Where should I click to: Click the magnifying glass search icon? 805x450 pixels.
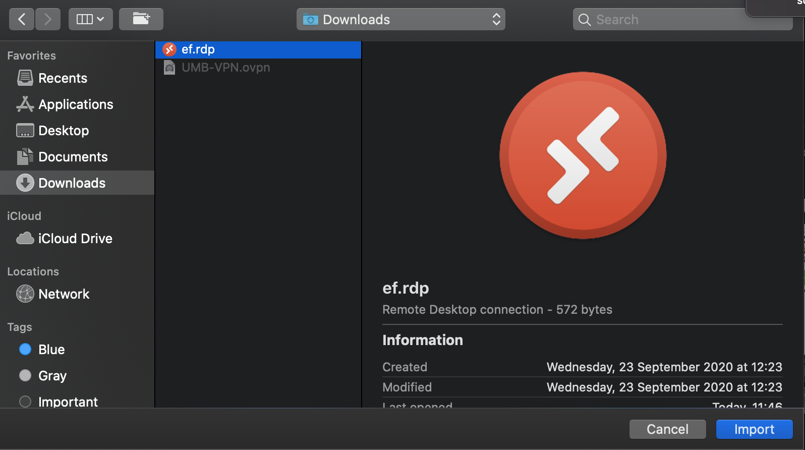click(x=585, y=20)
